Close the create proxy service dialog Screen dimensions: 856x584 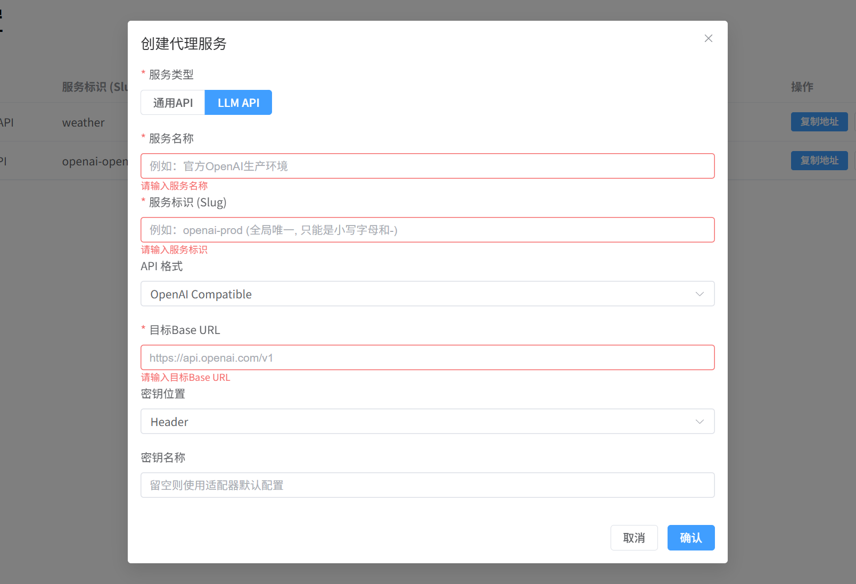708,38
